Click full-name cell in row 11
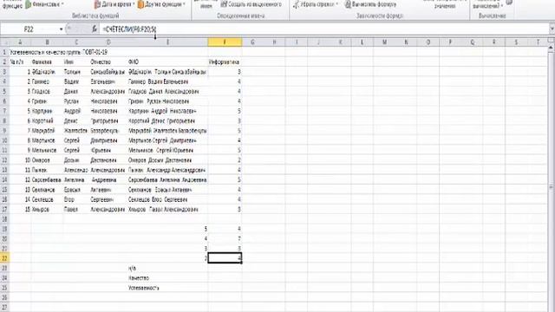 click(167, 150)
